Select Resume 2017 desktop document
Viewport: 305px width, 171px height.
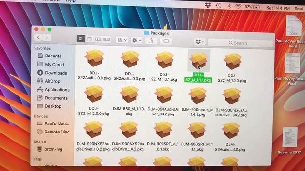click(x=289, y=141)
